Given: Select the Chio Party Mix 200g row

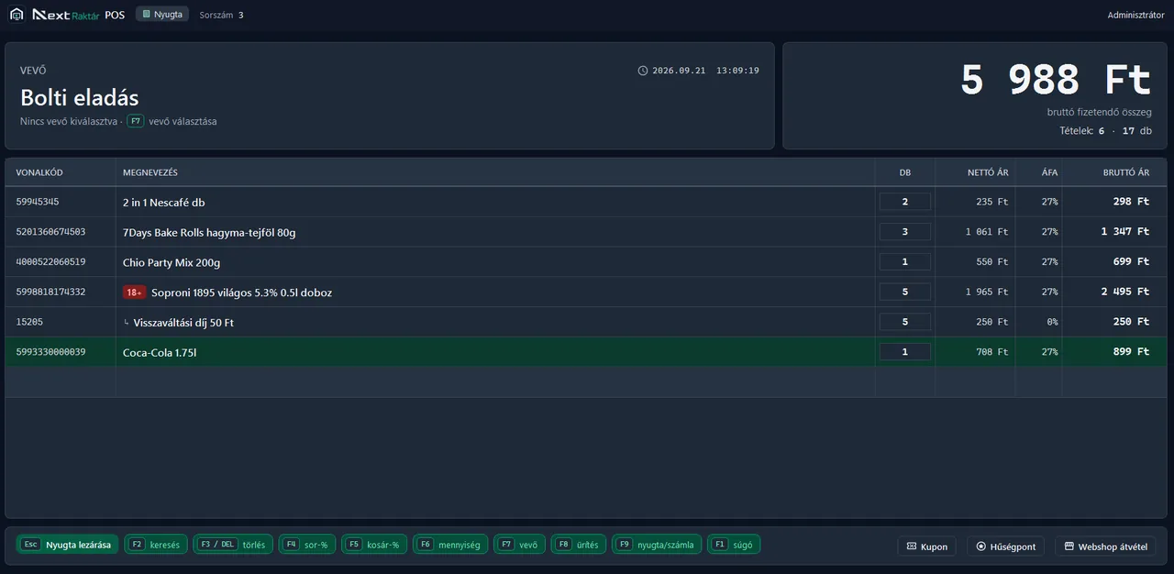Looking at the screenshot, I should point(586,262).
